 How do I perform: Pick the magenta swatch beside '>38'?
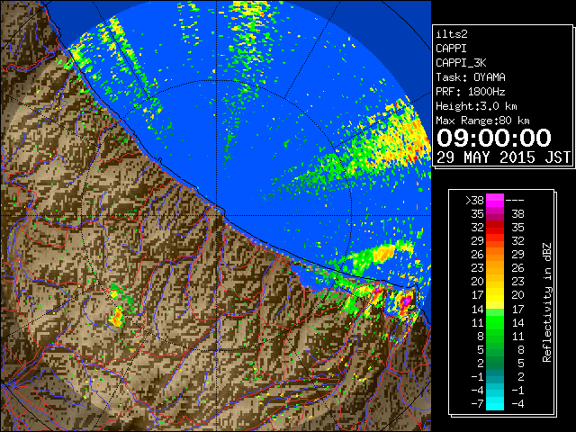pyautogui.click(x=495, y=200)
